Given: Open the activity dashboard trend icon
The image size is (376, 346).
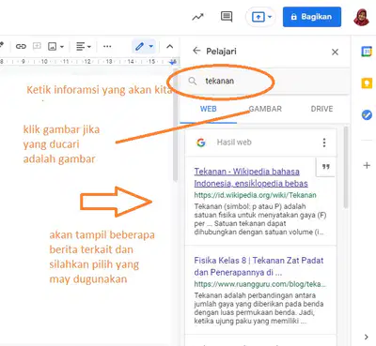Looking at the screenshot, I should pyautogui.click(x=197, y=17).
